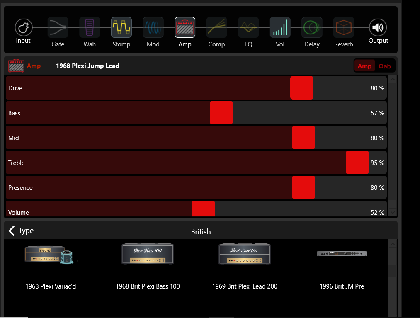
Task: Open the Stomp effect block
Action: coord(121,28)
